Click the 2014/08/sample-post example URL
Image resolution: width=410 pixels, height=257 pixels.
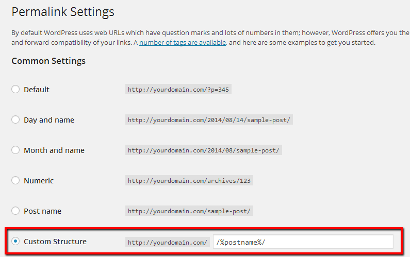[203, 150]
